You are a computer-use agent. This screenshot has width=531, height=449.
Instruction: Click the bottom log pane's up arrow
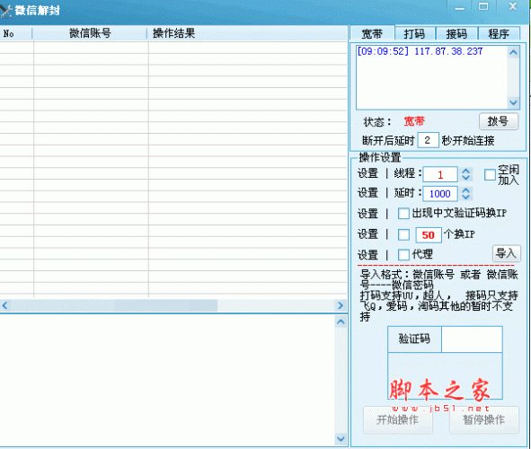pos(341,321)
